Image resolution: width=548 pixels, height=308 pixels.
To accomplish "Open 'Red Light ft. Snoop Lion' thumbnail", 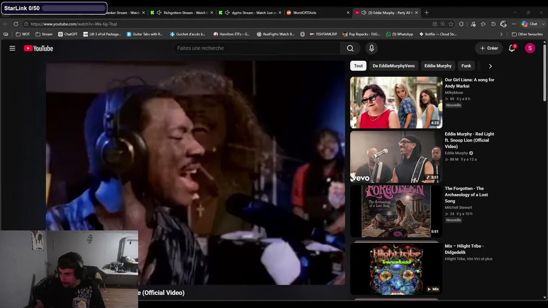I will [396, 157].
